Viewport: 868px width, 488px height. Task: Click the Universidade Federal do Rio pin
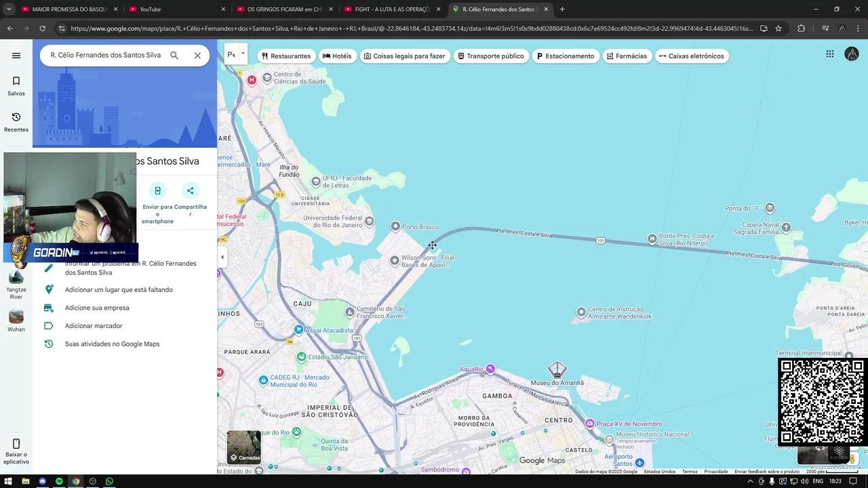pos(369,221)
